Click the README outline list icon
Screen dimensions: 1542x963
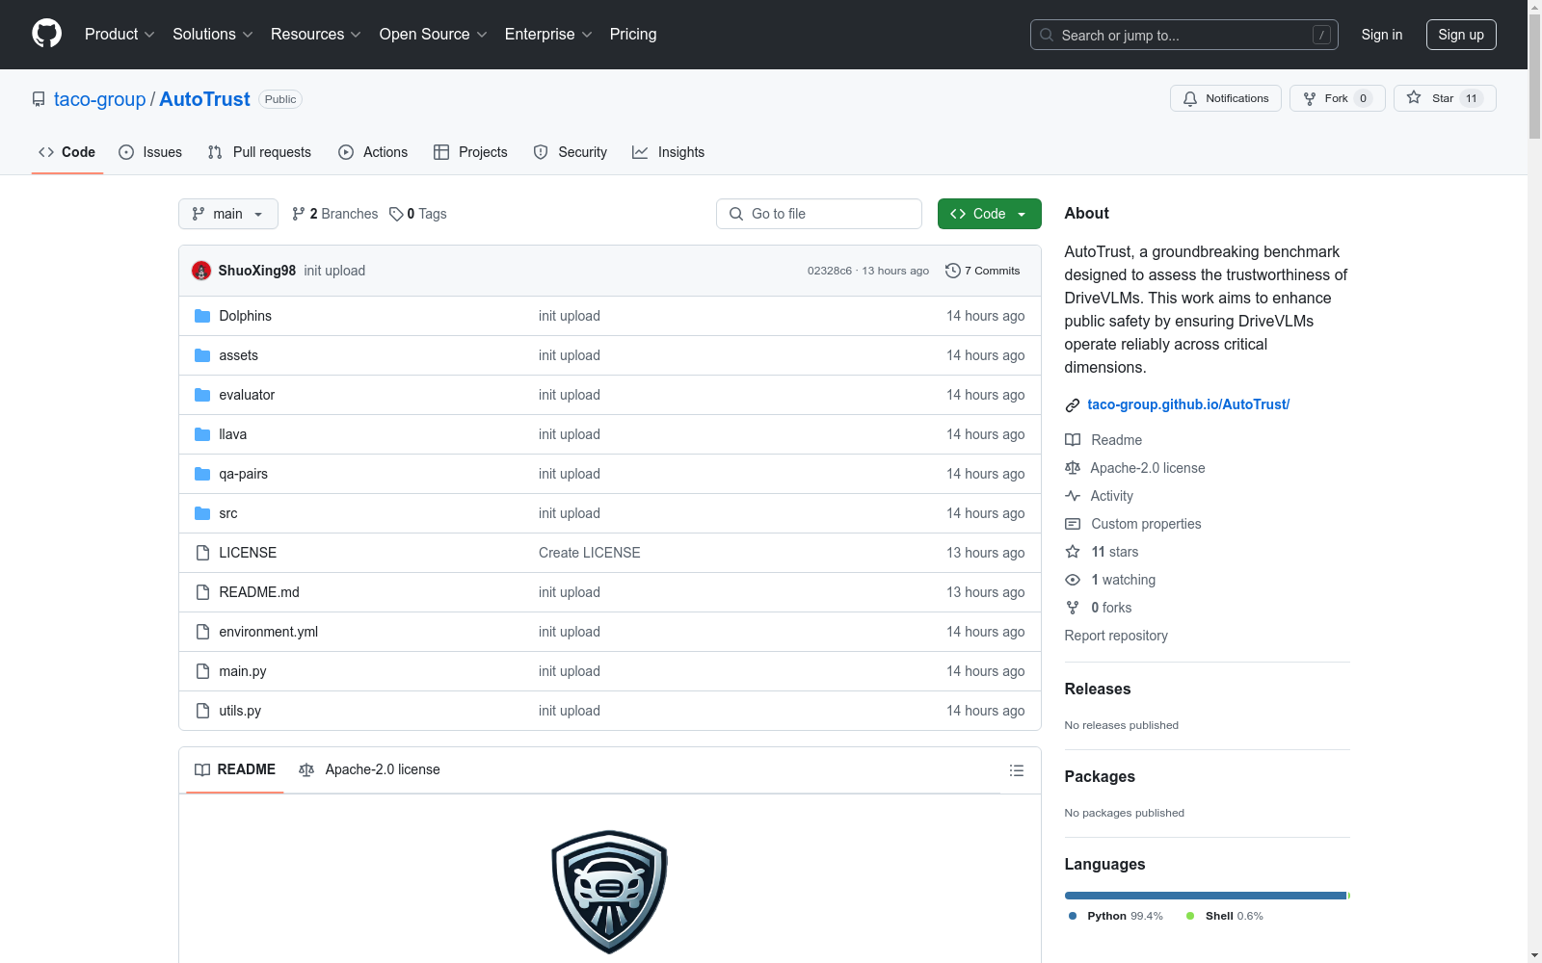(1016, 770)
